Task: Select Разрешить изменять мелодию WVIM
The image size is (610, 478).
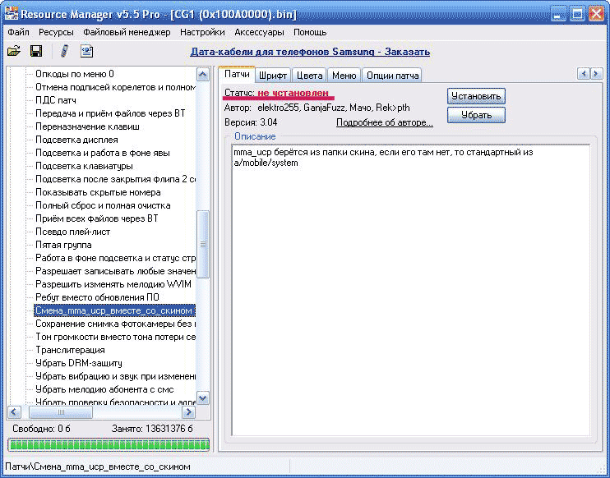Action: pyautogui.click(x=113, y=284)
